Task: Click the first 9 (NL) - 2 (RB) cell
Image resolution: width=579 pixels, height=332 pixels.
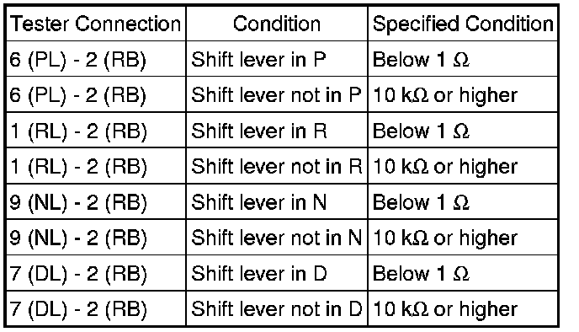Action: [96, 202]
